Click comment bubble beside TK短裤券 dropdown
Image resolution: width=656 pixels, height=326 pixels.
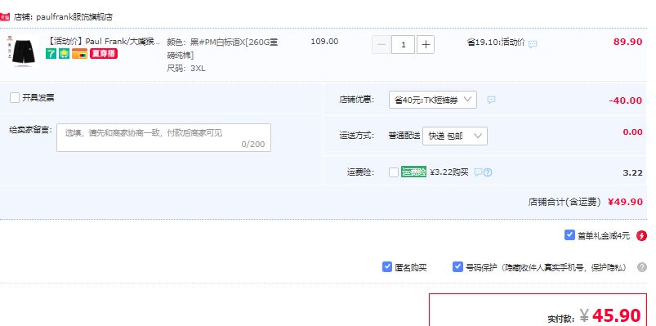coord(491,100)
